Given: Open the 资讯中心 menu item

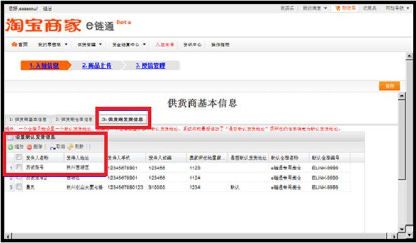Looking at the screenshot, I should click(192, 45).
